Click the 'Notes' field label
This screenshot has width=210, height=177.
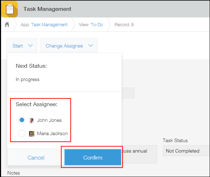point(14,173)
